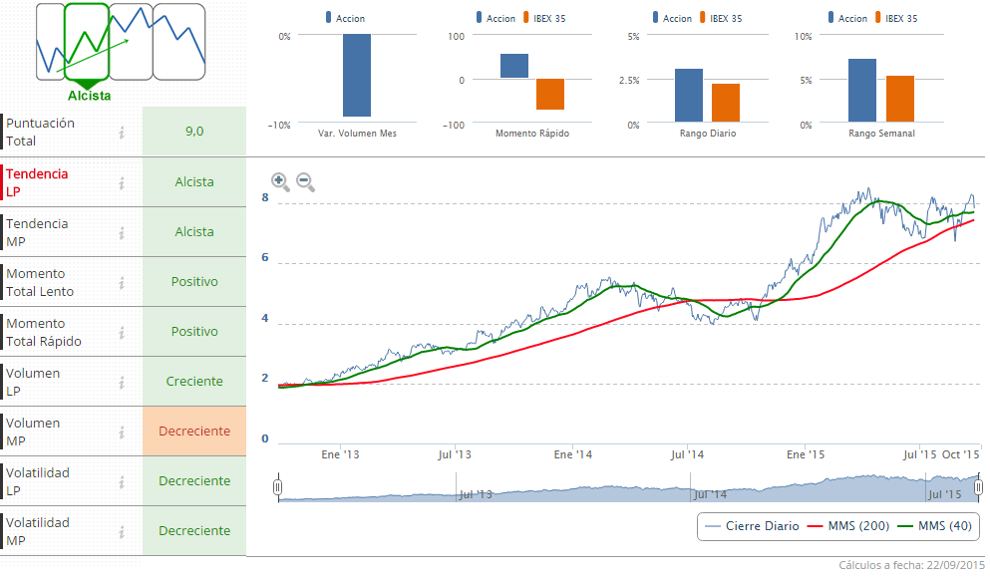Hide the MMS (200) moving average line

click(x=847, y=525)
